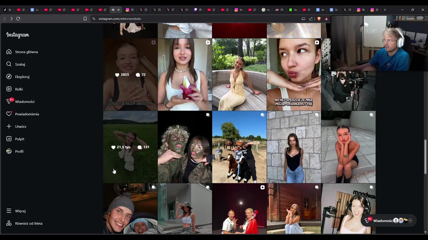This screenshot has width=428, height=240.
Task: Go to Eksploruj compass icon
Action: pos(9,77)
